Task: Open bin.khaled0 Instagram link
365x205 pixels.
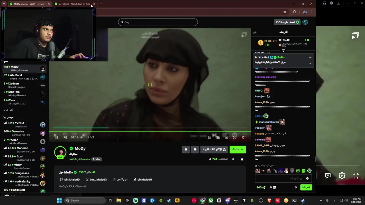Action: pos(70,180)
